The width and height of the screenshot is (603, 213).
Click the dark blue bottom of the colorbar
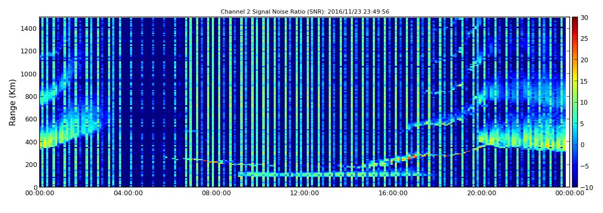click(575, 184)
